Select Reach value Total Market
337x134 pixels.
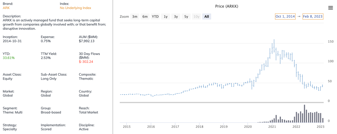(x=88, y=112)
